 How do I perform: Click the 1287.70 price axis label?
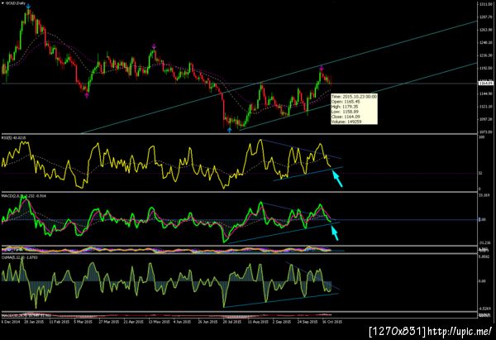pyautogui.click(x=485, y=17)
